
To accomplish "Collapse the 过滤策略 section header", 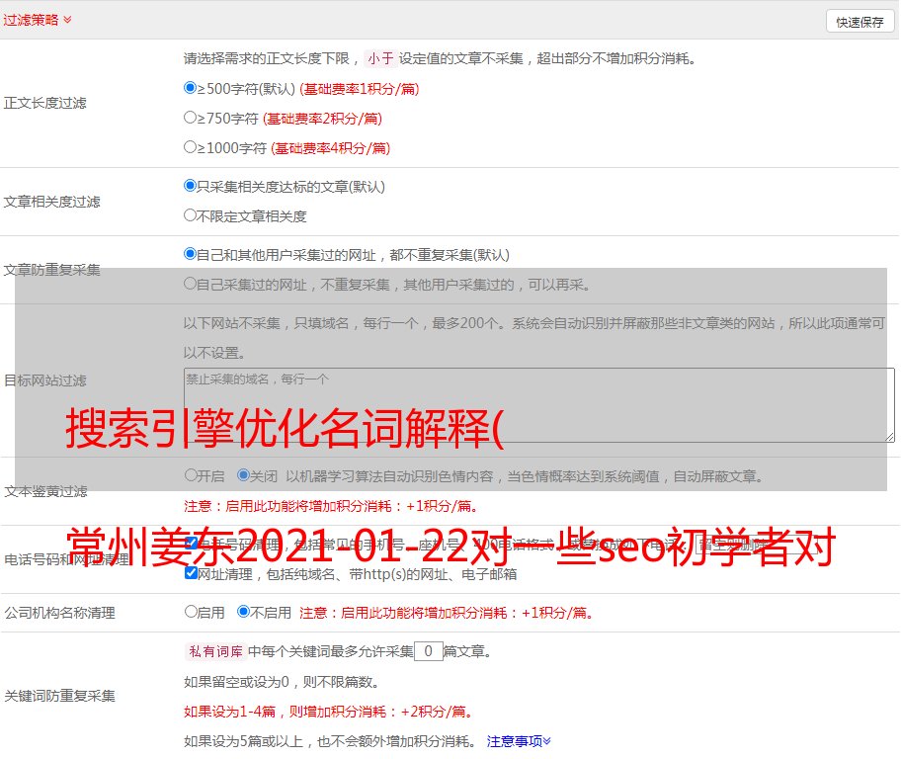I will click(x=38, y=20).
